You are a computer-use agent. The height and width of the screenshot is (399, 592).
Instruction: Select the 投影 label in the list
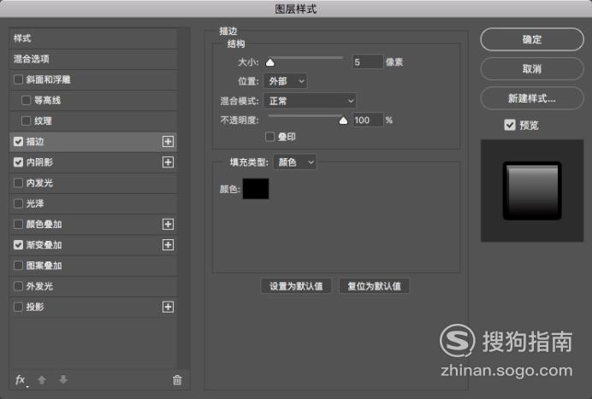(35, 307)
